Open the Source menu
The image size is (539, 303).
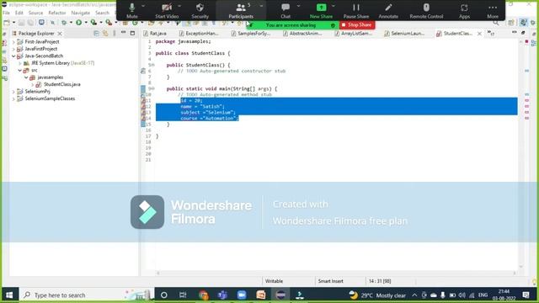click(x=35, y=13)
